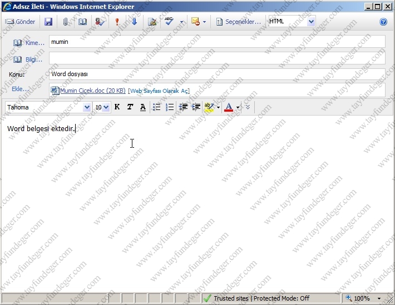The height and width of the screenshot is (305, 395).
Task: Increase indent icon
Action: click(196, 107)
